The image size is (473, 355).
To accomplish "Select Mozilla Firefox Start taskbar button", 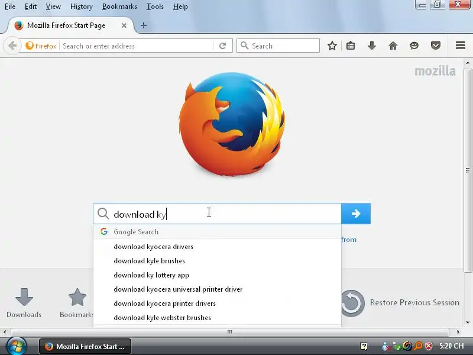I will coord(85,347).
